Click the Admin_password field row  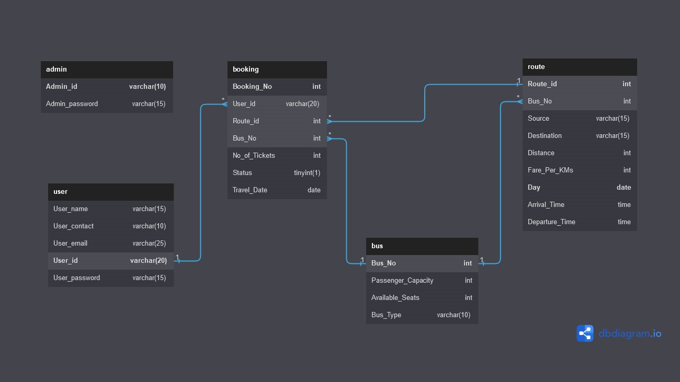[x=107, y=104]
